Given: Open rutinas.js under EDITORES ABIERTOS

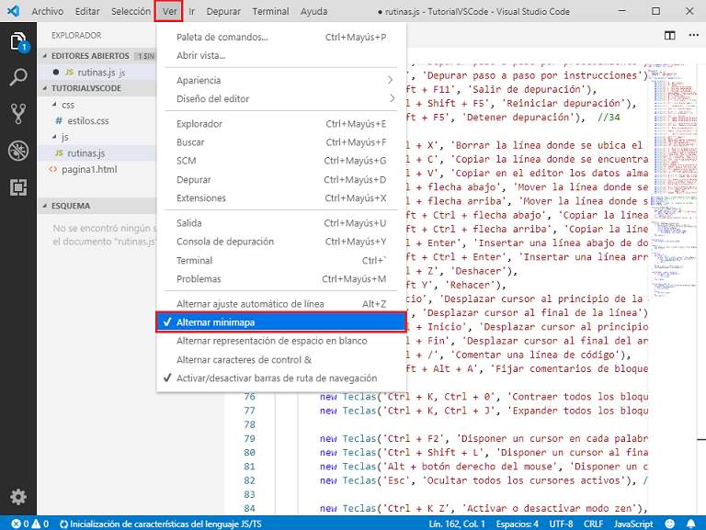Looking at the screenshot, I should click(97, 72).
